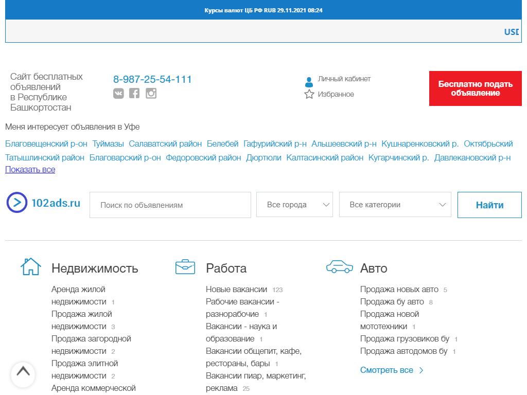
Task: Click the scroll-to-top arrow button
Action: [23, 372]
